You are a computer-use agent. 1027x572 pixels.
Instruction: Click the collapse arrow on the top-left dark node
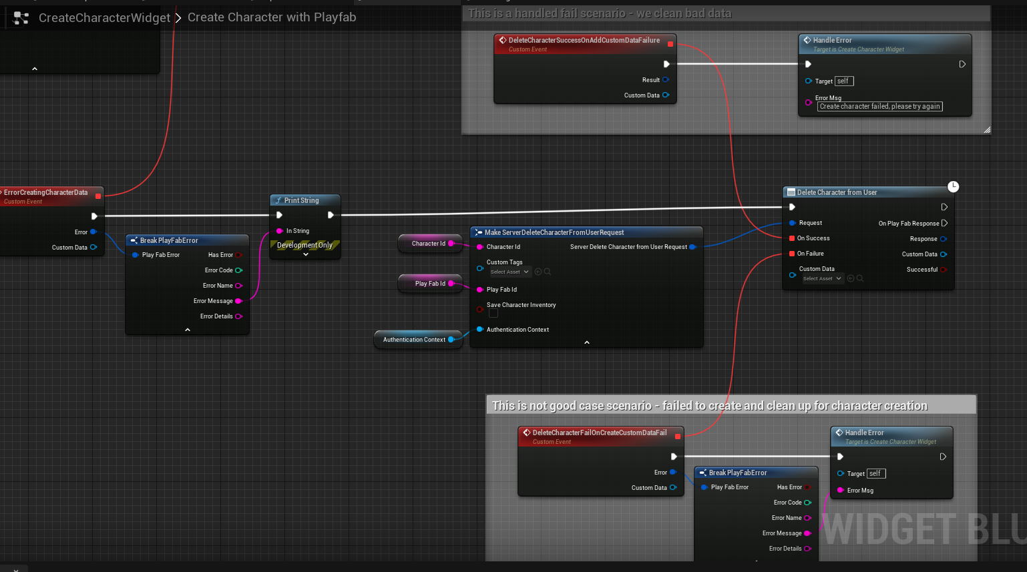coord(35,69)
